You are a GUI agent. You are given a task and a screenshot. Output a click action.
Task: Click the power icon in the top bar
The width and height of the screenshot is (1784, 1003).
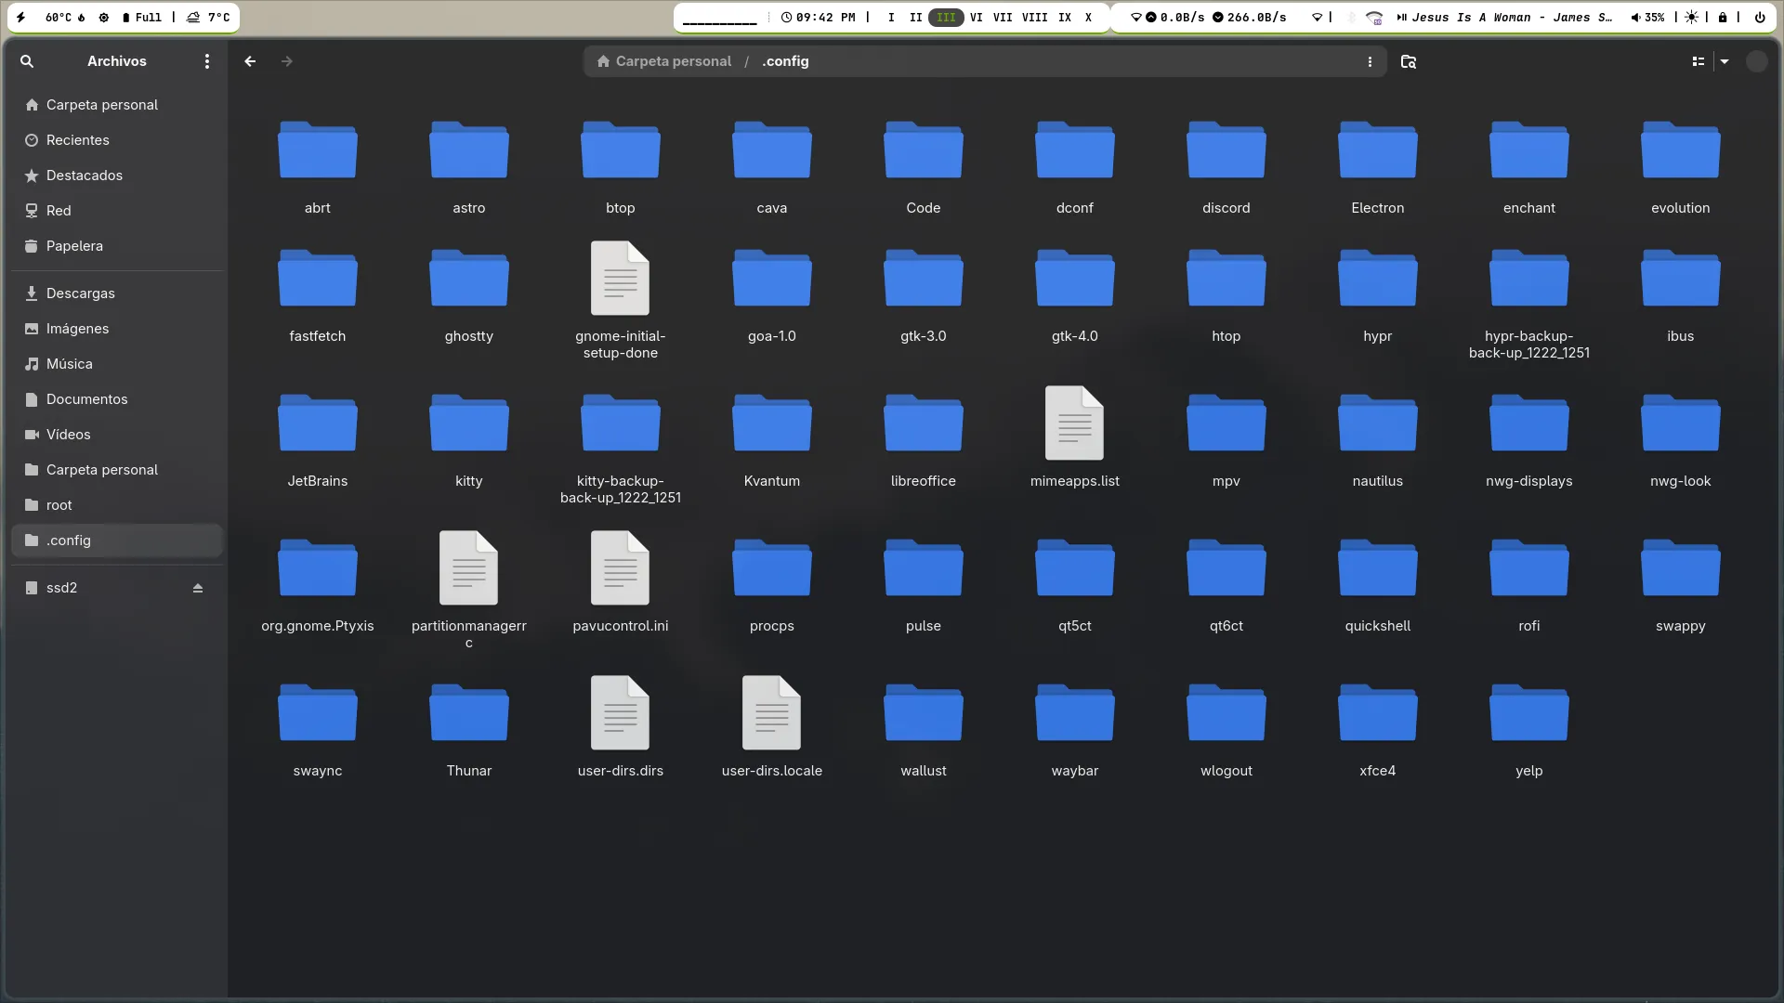coord(1759,18)
